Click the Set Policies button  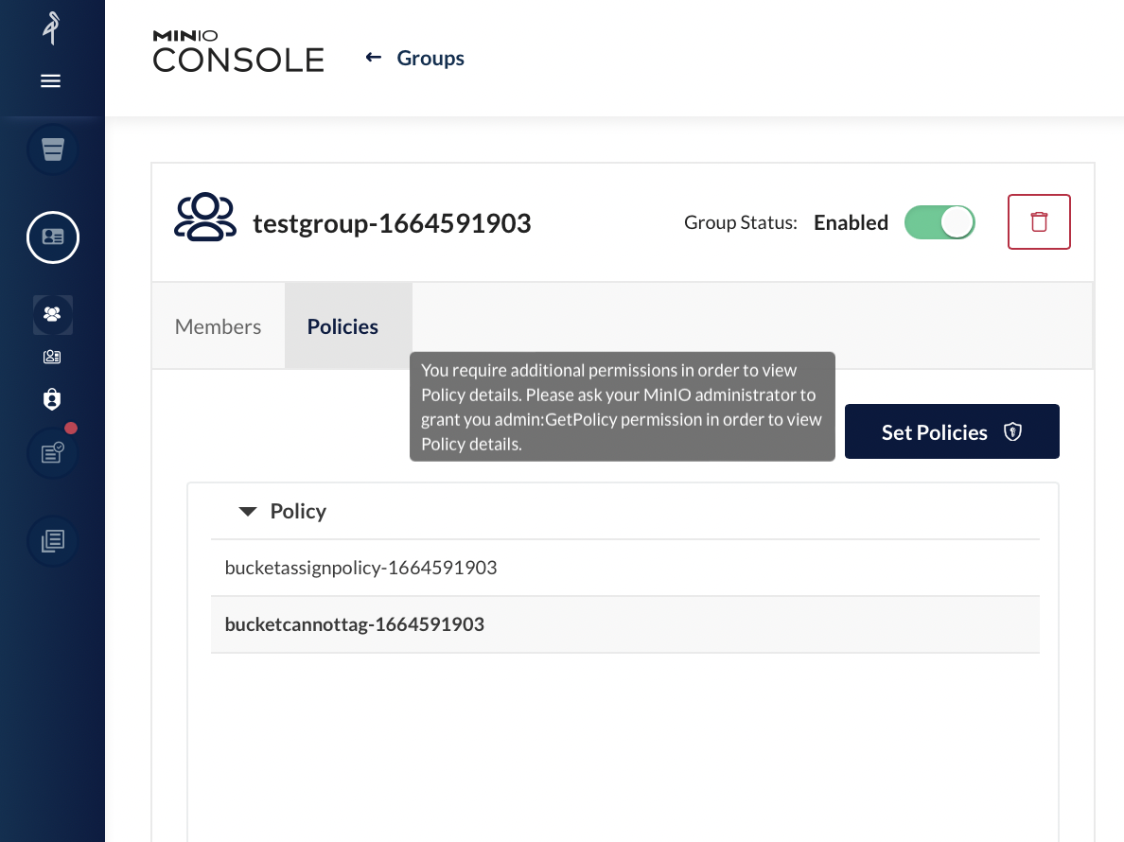(952, 431)
